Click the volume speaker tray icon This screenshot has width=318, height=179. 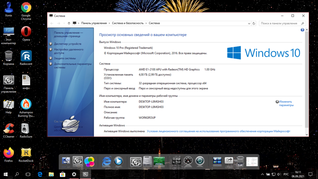(279, 174)
